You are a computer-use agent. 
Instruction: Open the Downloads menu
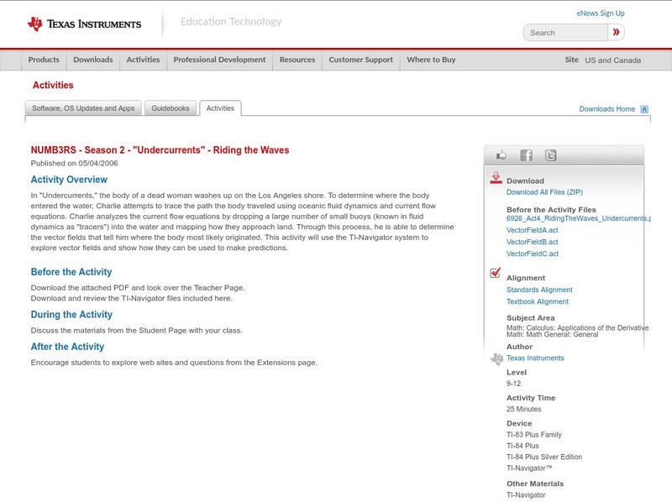coord(93,60)
